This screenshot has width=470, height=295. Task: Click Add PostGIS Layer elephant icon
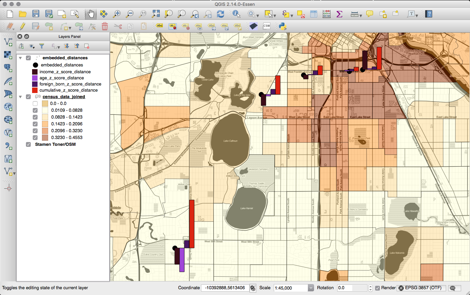[8, 68]
